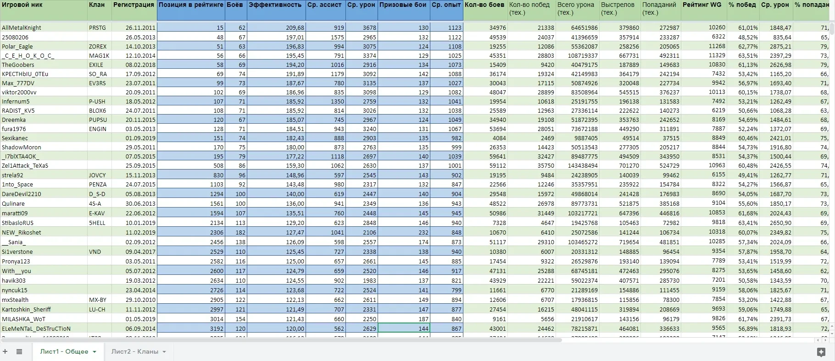The image size is (835, 361).
Task: Click the horizontal scroll right arrow
Action: tap(824, 340)
